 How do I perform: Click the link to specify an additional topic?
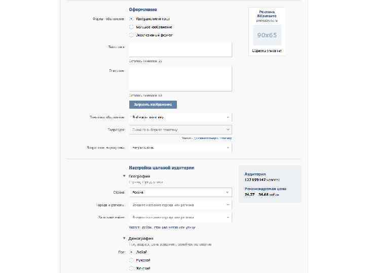[x=207, y=138]
